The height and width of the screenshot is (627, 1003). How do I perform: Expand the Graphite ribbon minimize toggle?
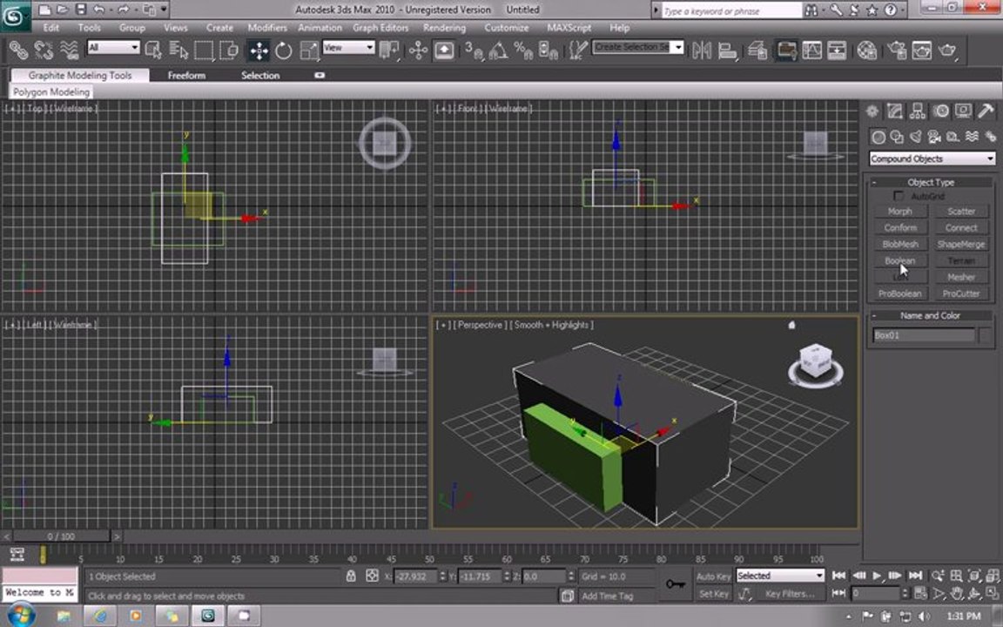(x=320, y=75)
